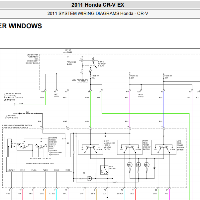Click "DRIVER'S POWER WINDOW SWITCH" label
Image resolution: width=200 pixels, height=200 pixels.
[53, 141]
